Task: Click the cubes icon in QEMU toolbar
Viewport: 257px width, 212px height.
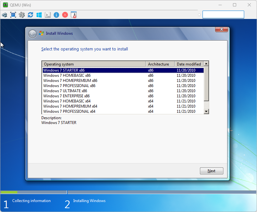Action: click(x=4, y=15)
